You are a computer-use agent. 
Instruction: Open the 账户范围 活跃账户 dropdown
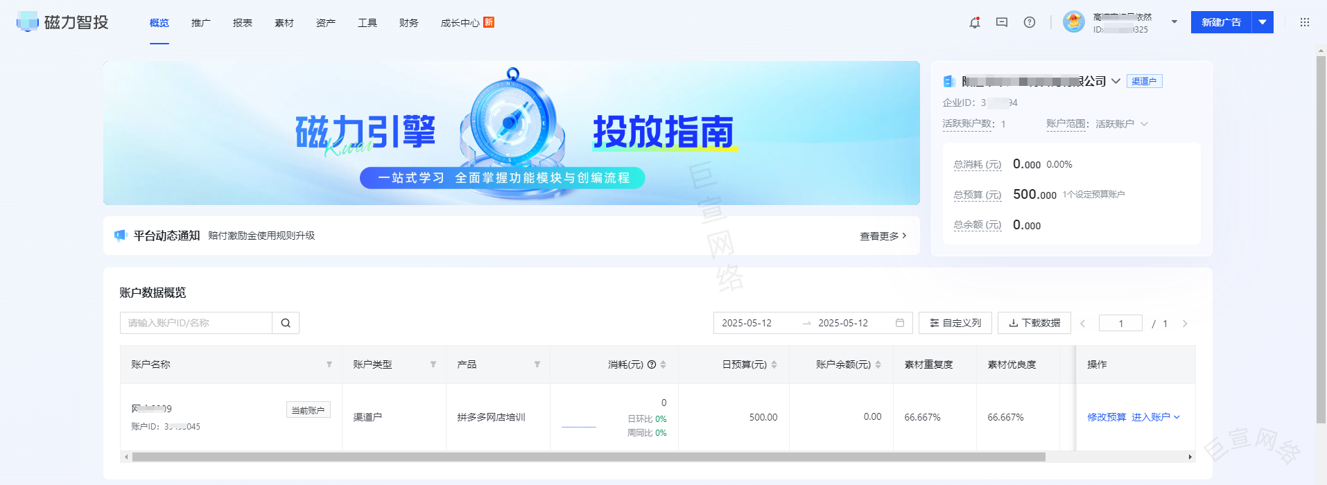[1122, 124]
